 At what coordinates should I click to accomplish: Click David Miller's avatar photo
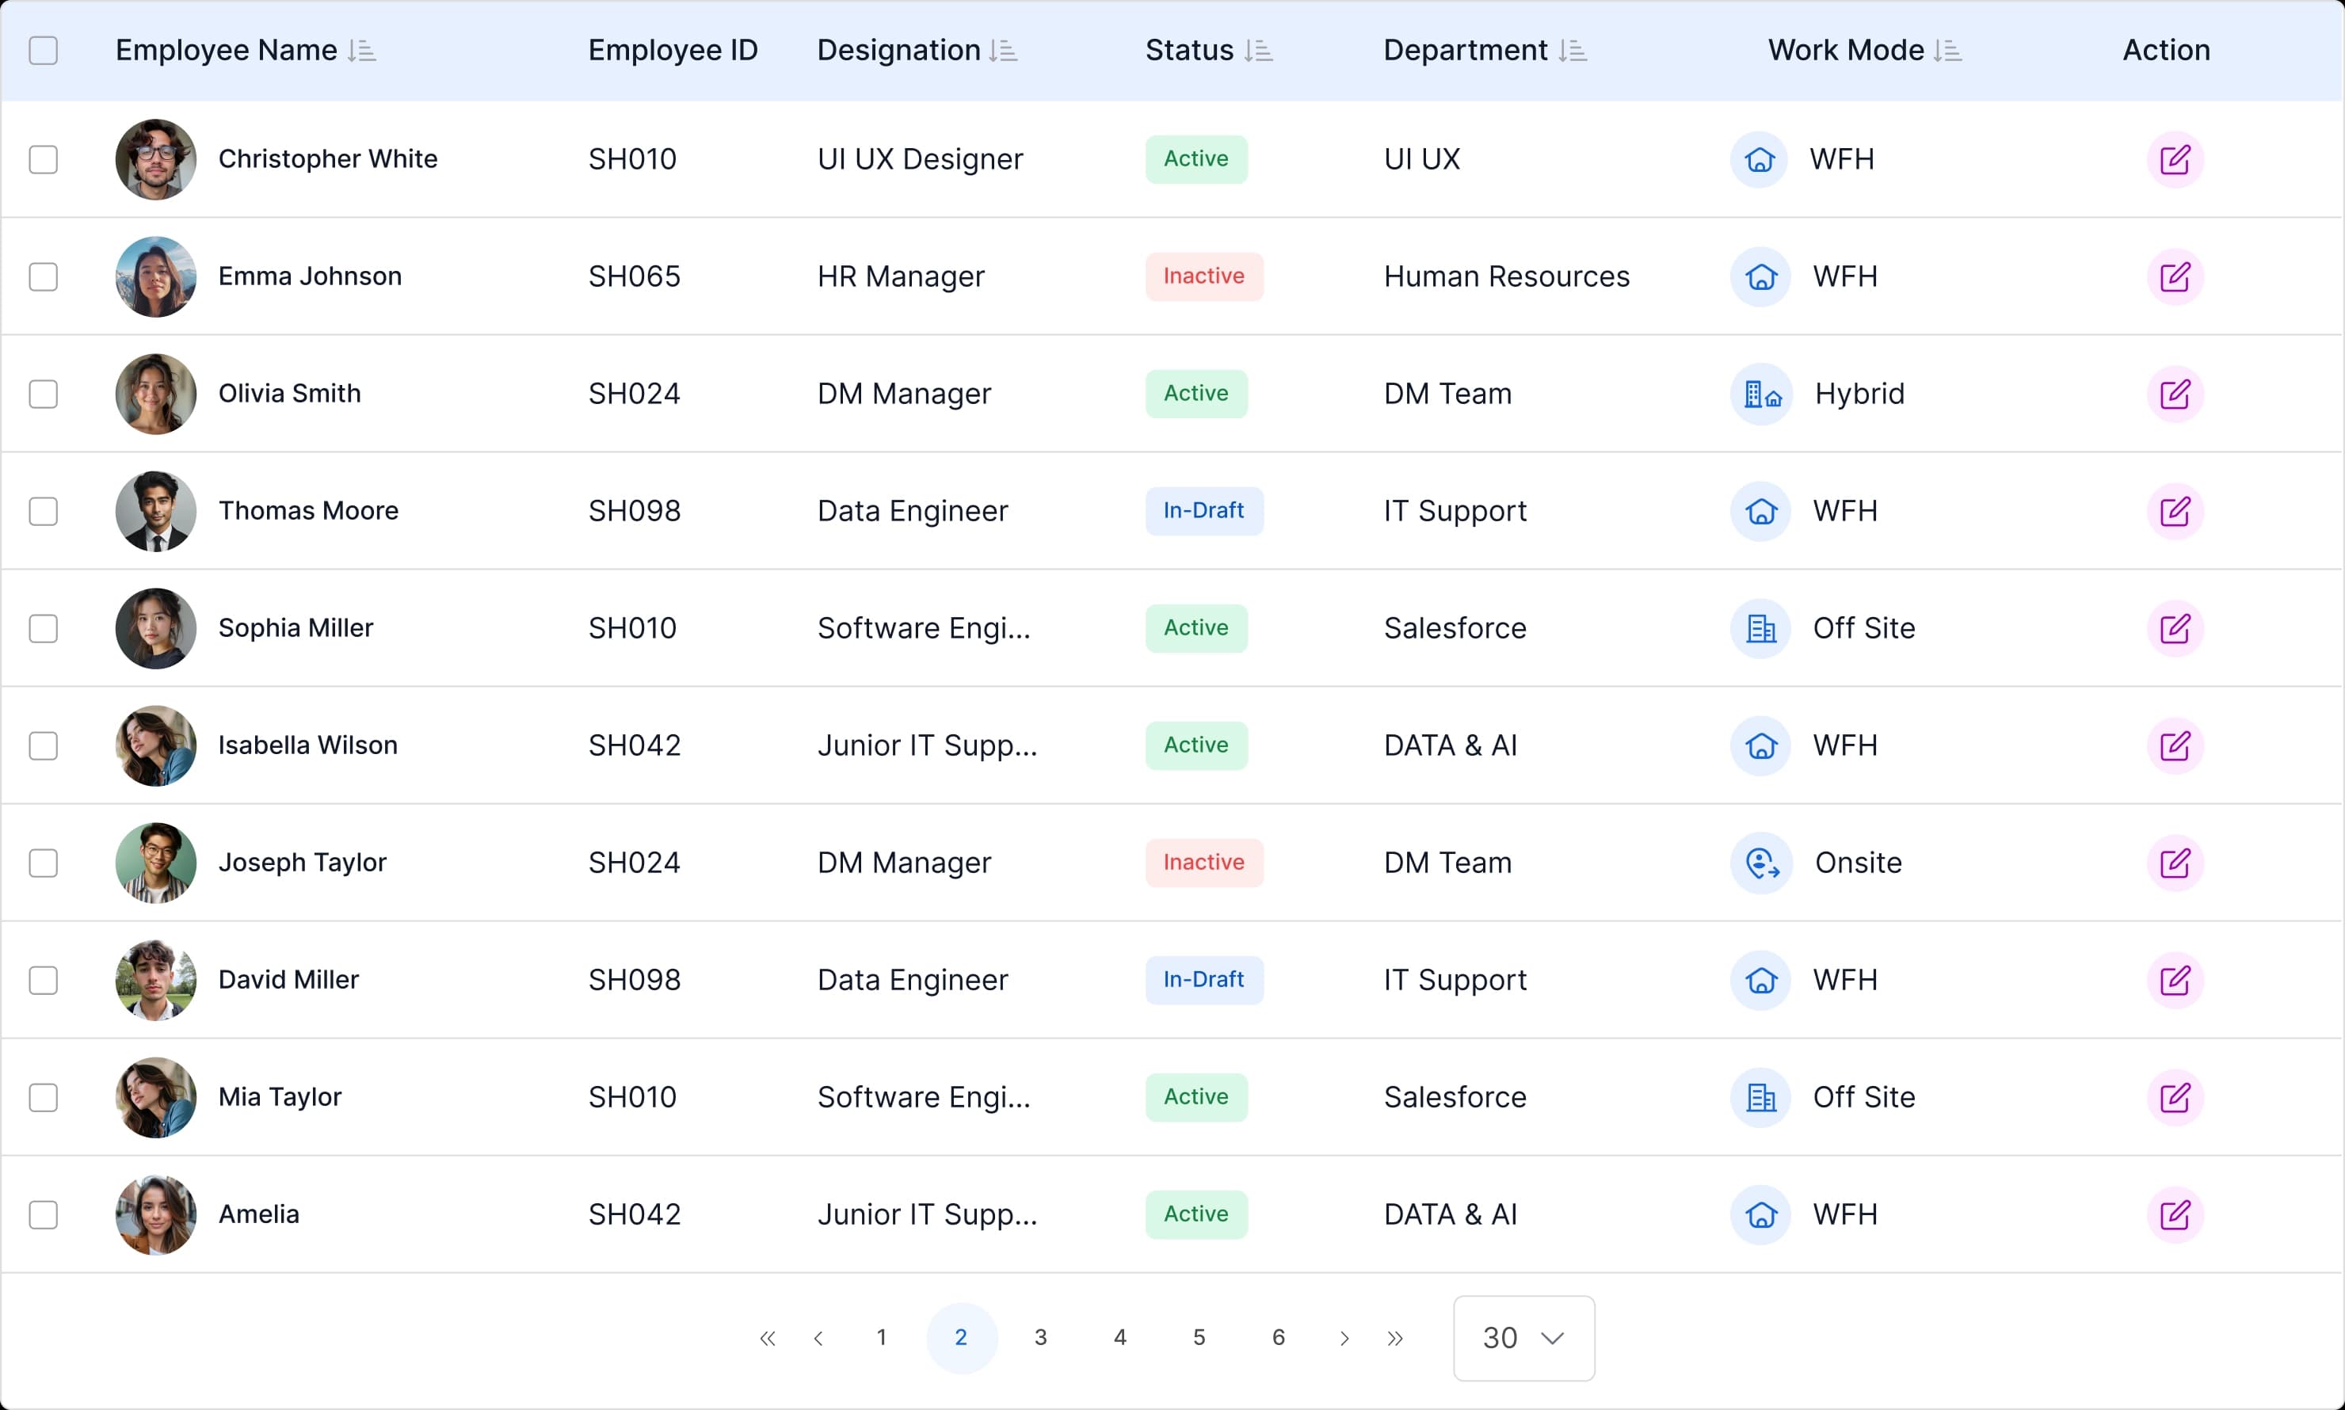tap(156, 980)
